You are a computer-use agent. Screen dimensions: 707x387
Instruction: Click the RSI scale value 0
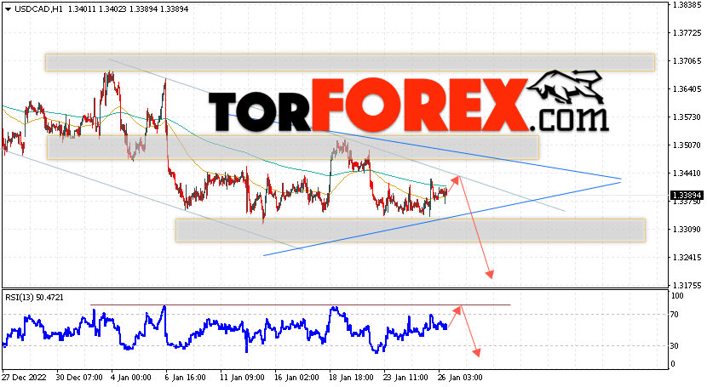(673, 364)
